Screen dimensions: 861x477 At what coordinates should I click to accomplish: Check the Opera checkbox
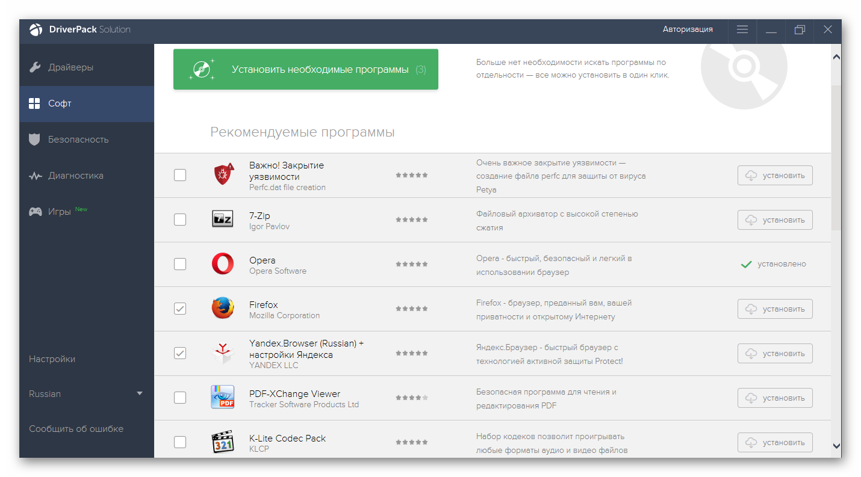180,264
